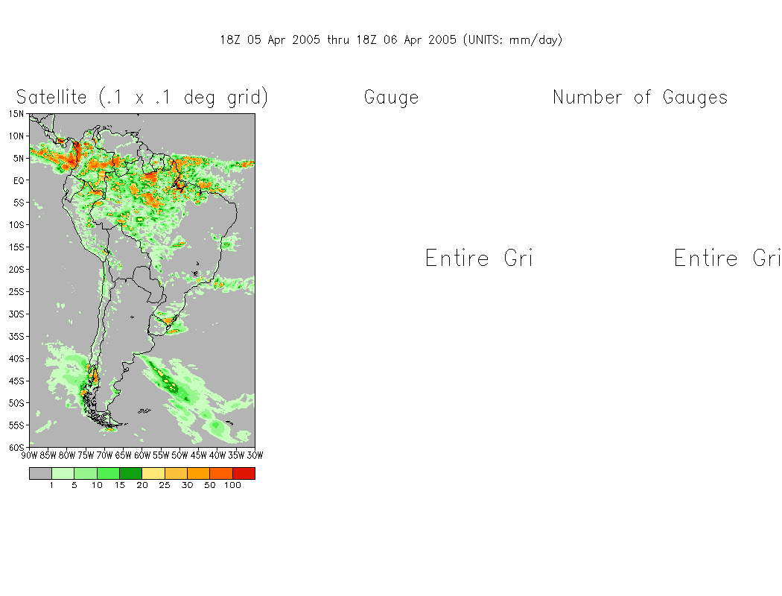Click the red legend swatch above 100
The height and width of the screenshot is (596, 782).
244,473
